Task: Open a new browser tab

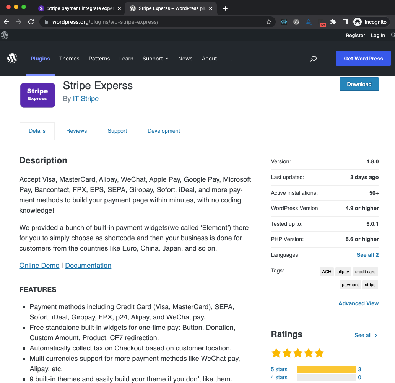Action: tap(225, 8)
